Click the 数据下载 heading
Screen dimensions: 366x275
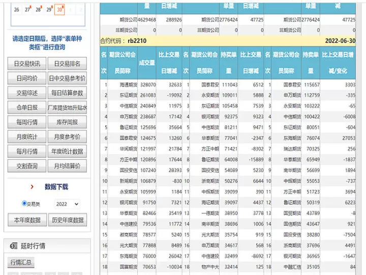[56, 186]
